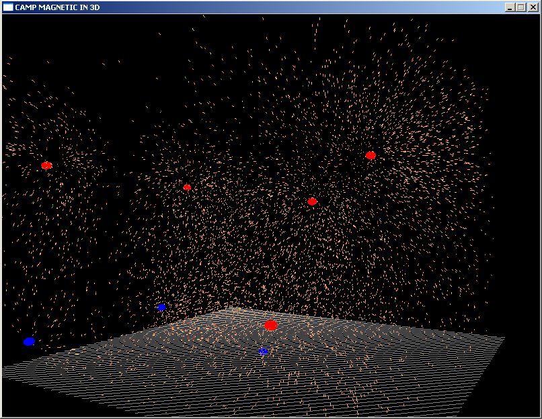The height and width of the screenshot is (419, 542).
Task: Maximize the CAMP MAGNETIC IN 3D window
Action: tap(521, 7)
